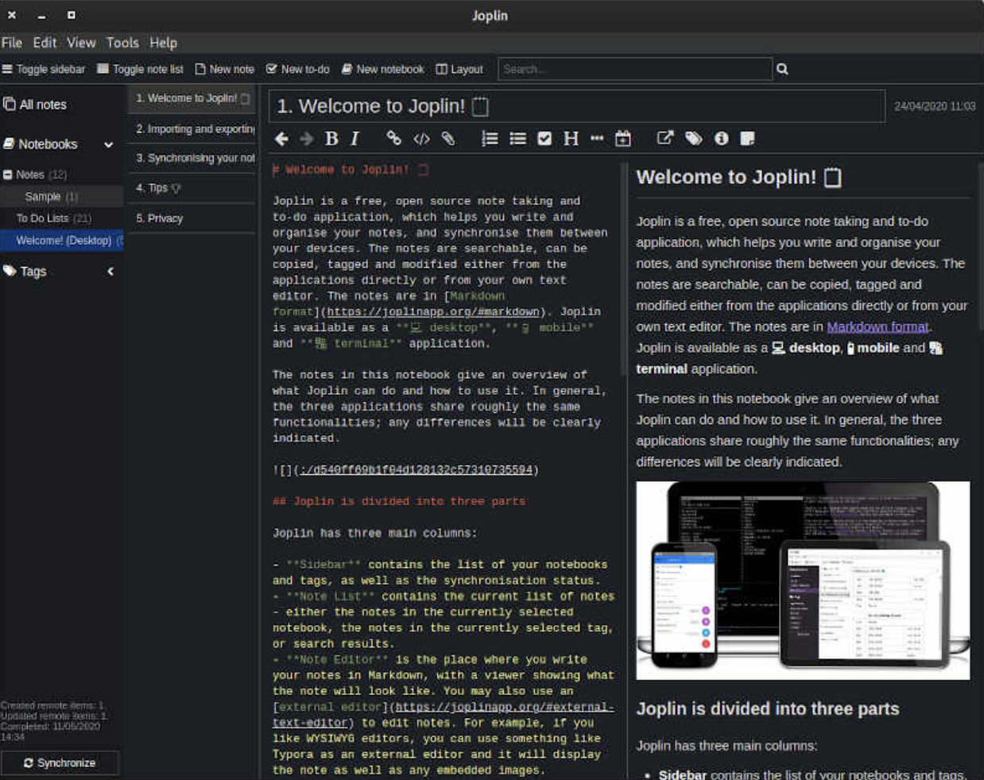The height and width of the screenshot is (780, 984).
Task: Select the Sample notebook
Action: pyautogui.click(x=61, y=196)
